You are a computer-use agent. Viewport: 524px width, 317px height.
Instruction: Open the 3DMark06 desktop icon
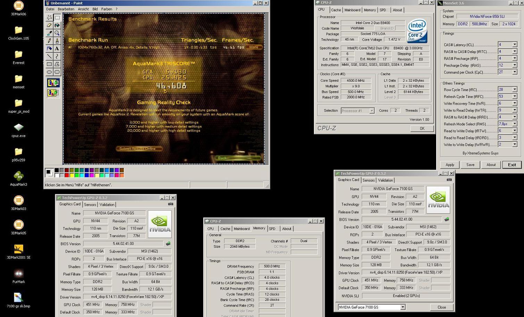18,9
